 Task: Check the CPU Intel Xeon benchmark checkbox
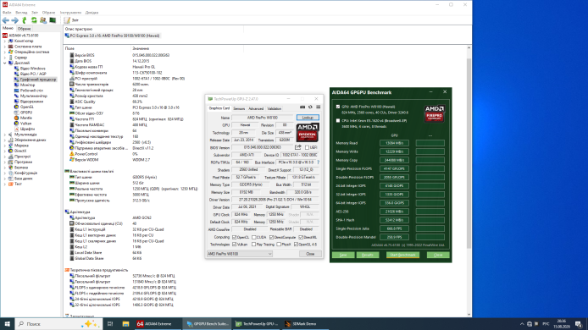point(338,121)
